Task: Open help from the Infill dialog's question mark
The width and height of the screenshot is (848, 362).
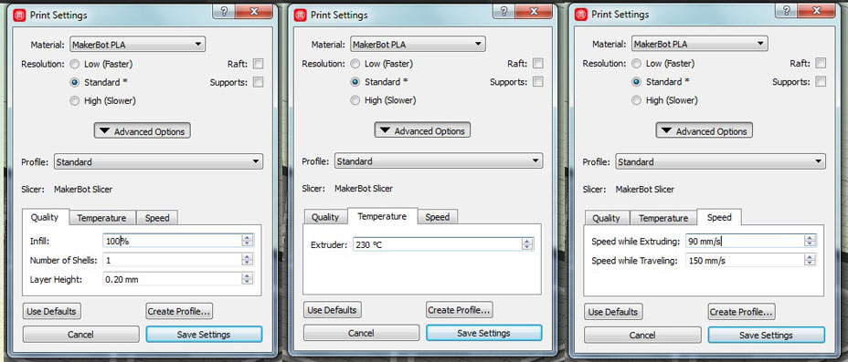Action: coord(223,12)
